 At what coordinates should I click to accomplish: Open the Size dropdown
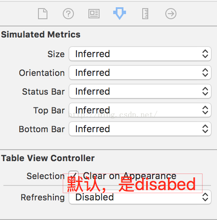(x=140, y=54)
